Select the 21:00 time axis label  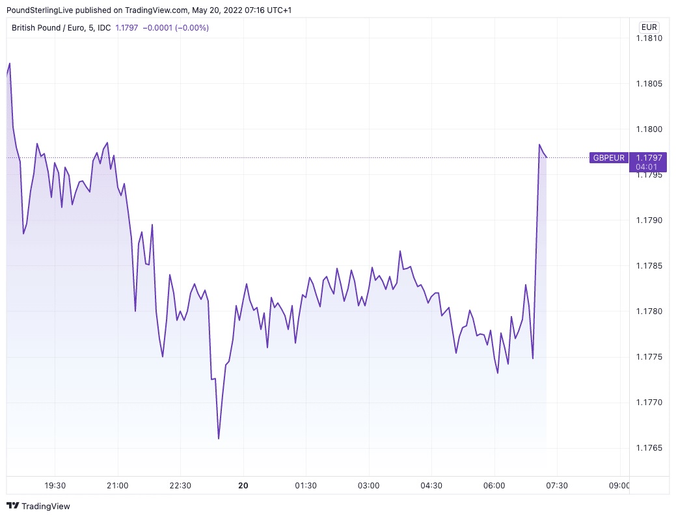pos(118,486)
